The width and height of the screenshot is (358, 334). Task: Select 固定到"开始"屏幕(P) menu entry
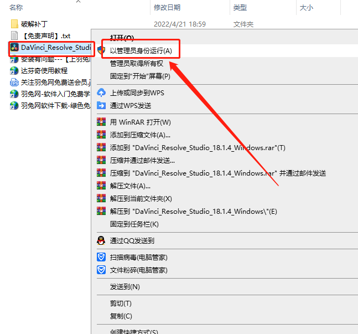pyautogui.click(x=140, y=76)
